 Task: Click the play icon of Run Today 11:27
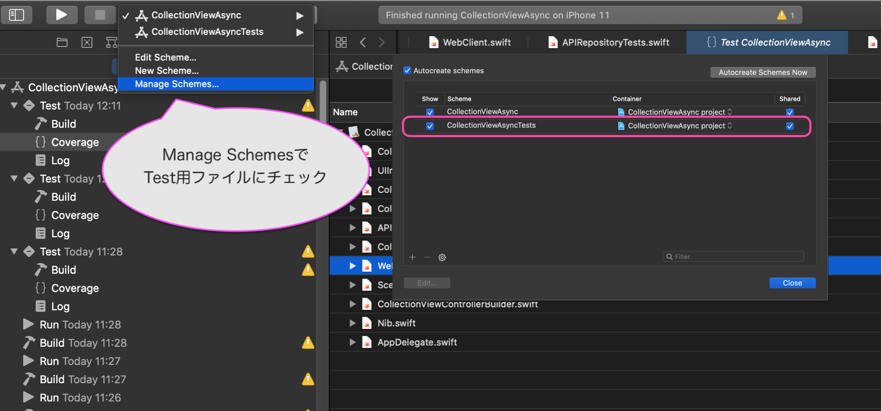(x=28, y=361)
